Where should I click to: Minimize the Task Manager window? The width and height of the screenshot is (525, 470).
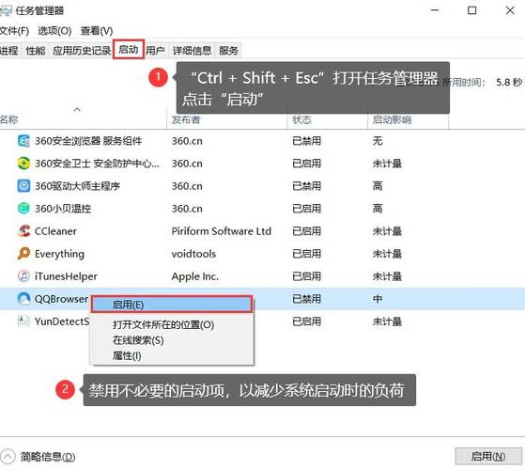[x=435, y=10]
